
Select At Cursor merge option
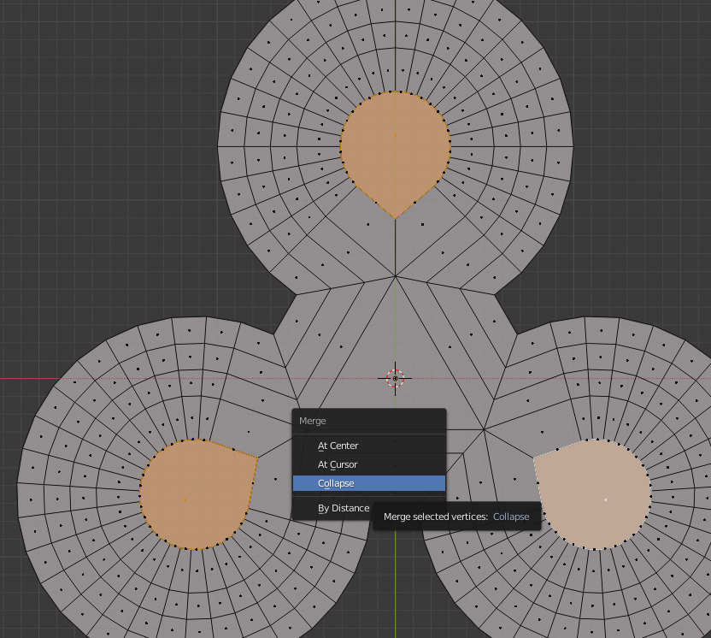(x=338, y=464)
